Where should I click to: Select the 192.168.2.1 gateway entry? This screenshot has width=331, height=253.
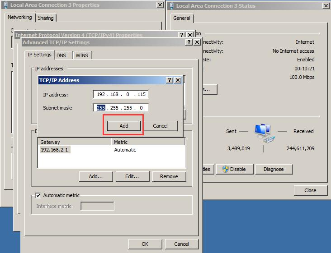(x=54, y=150)
